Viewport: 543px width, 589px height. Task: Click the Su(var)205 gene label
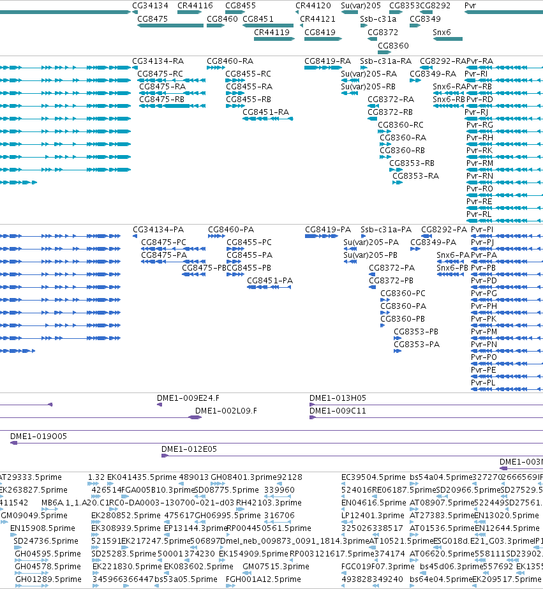(x=361, y=6)
